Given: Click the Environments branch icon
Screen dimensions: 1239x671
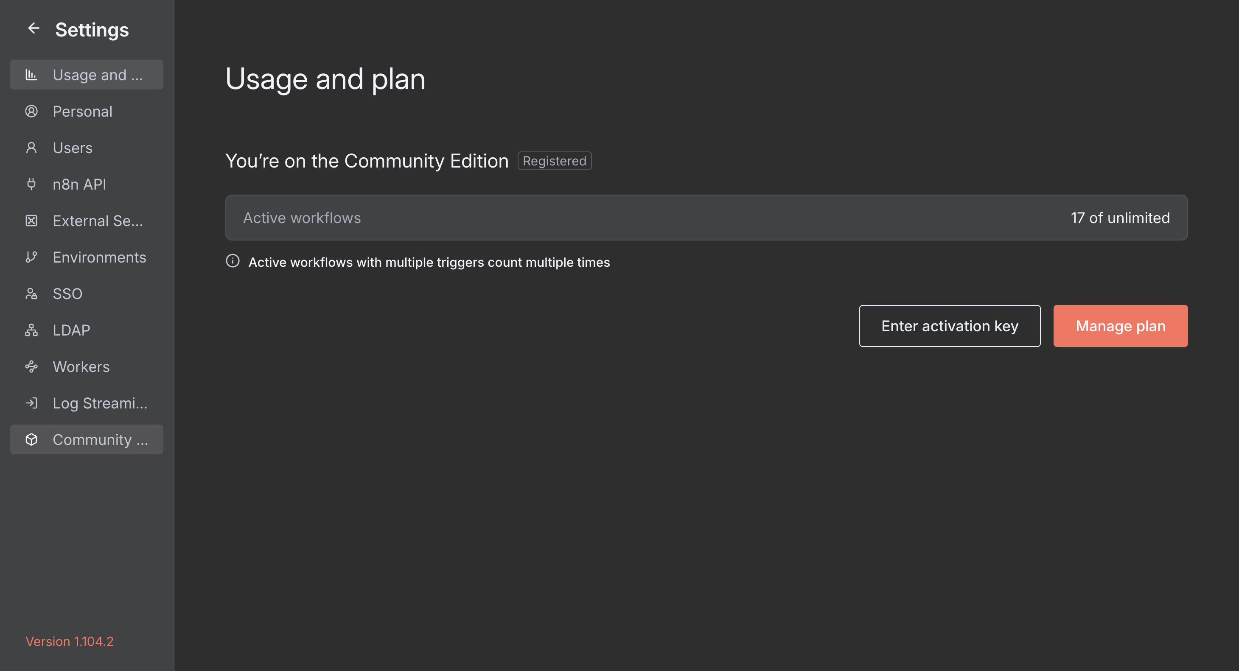Looking at the screenshot, I should tap(31, 257).
